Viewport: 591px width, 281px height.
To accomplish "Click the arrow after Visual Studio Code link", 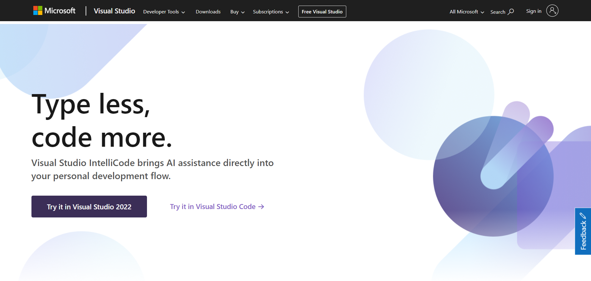I will [261, 207].
